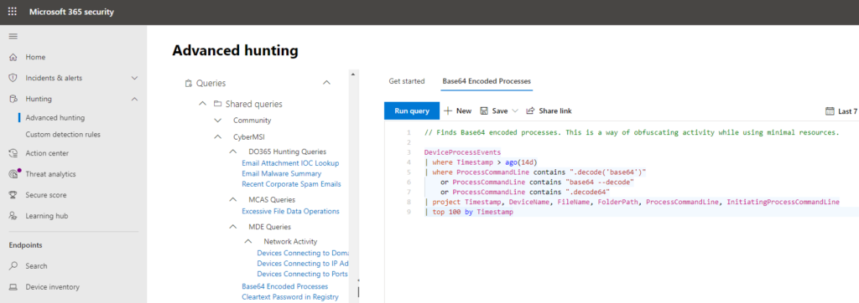Click the Device inventory laptop icon
The height and width of the screenshot is (303, 859).
13,287
